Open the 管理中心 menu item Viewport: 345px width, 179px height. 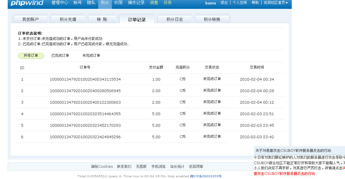60,3
